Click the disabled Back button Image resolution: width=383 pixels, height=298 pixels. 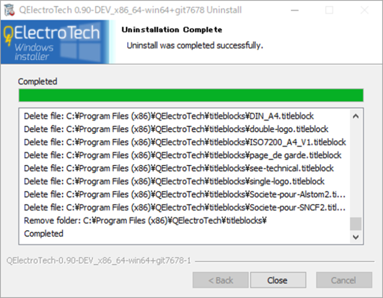click(x=220, y=280)
